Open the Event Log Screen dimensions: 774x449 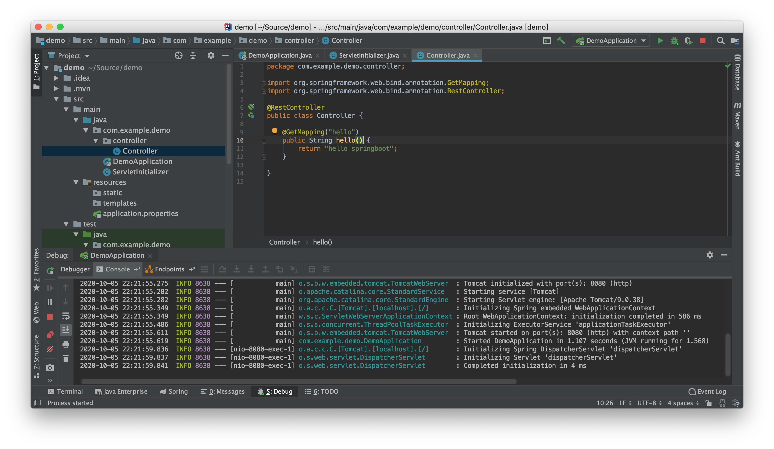pos(707,391)
